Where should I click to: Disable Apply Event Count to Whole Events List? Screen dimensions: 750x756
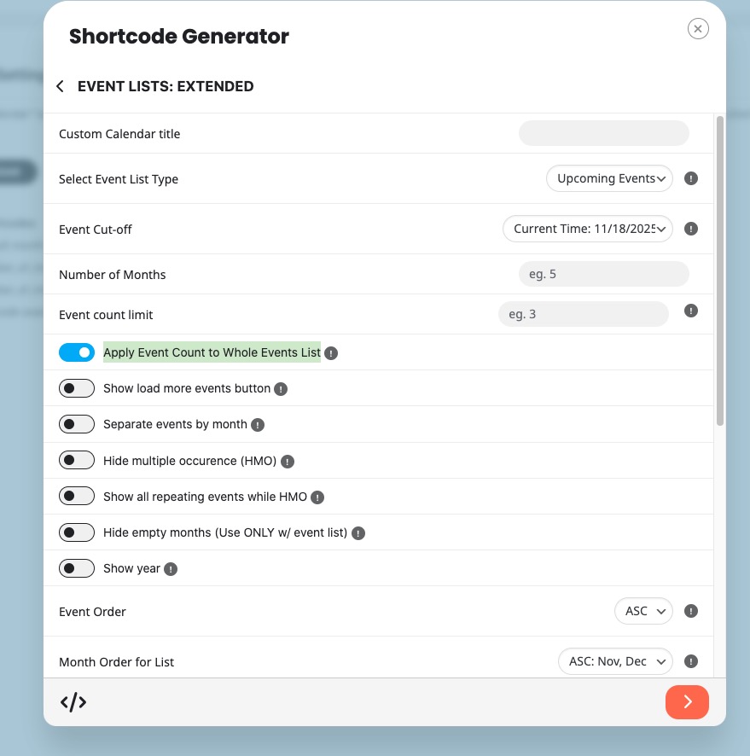point(77,352)
